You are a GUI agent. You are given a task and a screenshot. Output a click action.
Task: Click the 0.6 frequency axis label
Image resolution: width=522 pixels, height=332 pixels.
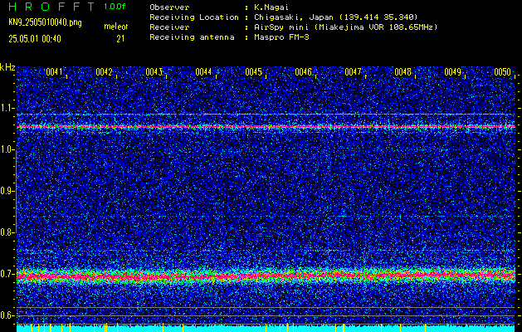(6, 315)
